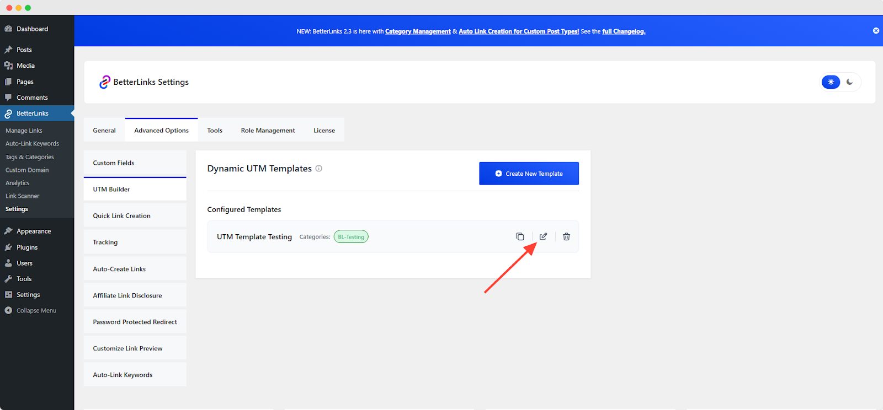Click the BL-Testing category tag
The width and height of the screenshot is (883, 410).
click(351, 237)
